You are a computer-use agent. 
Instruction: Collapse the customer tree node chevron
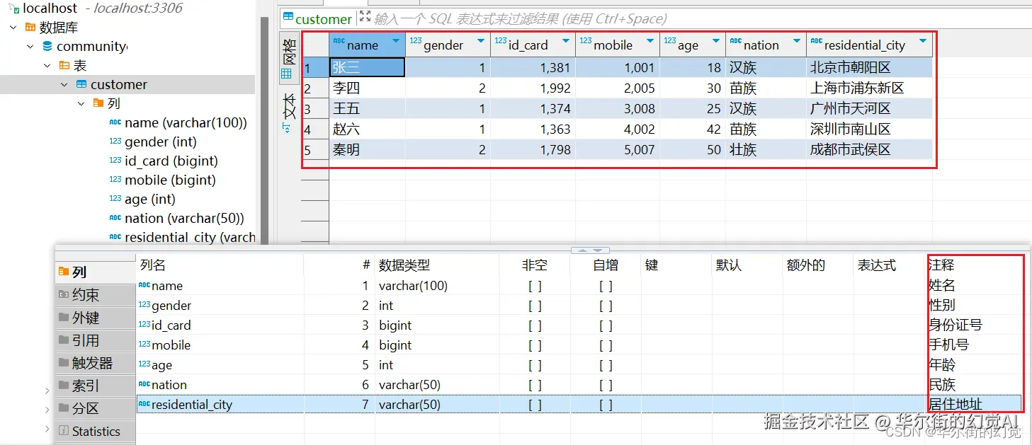pos(64,84)
